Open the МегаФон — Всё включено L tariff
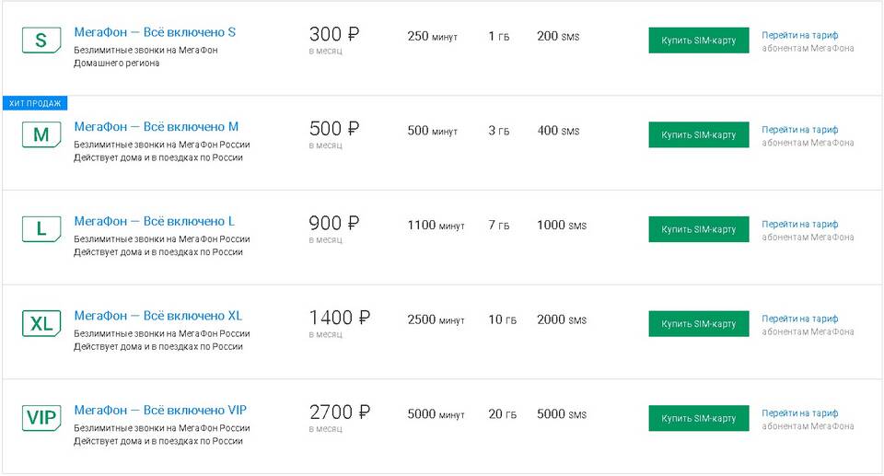884x476 pixels. (x=154, y=222)
